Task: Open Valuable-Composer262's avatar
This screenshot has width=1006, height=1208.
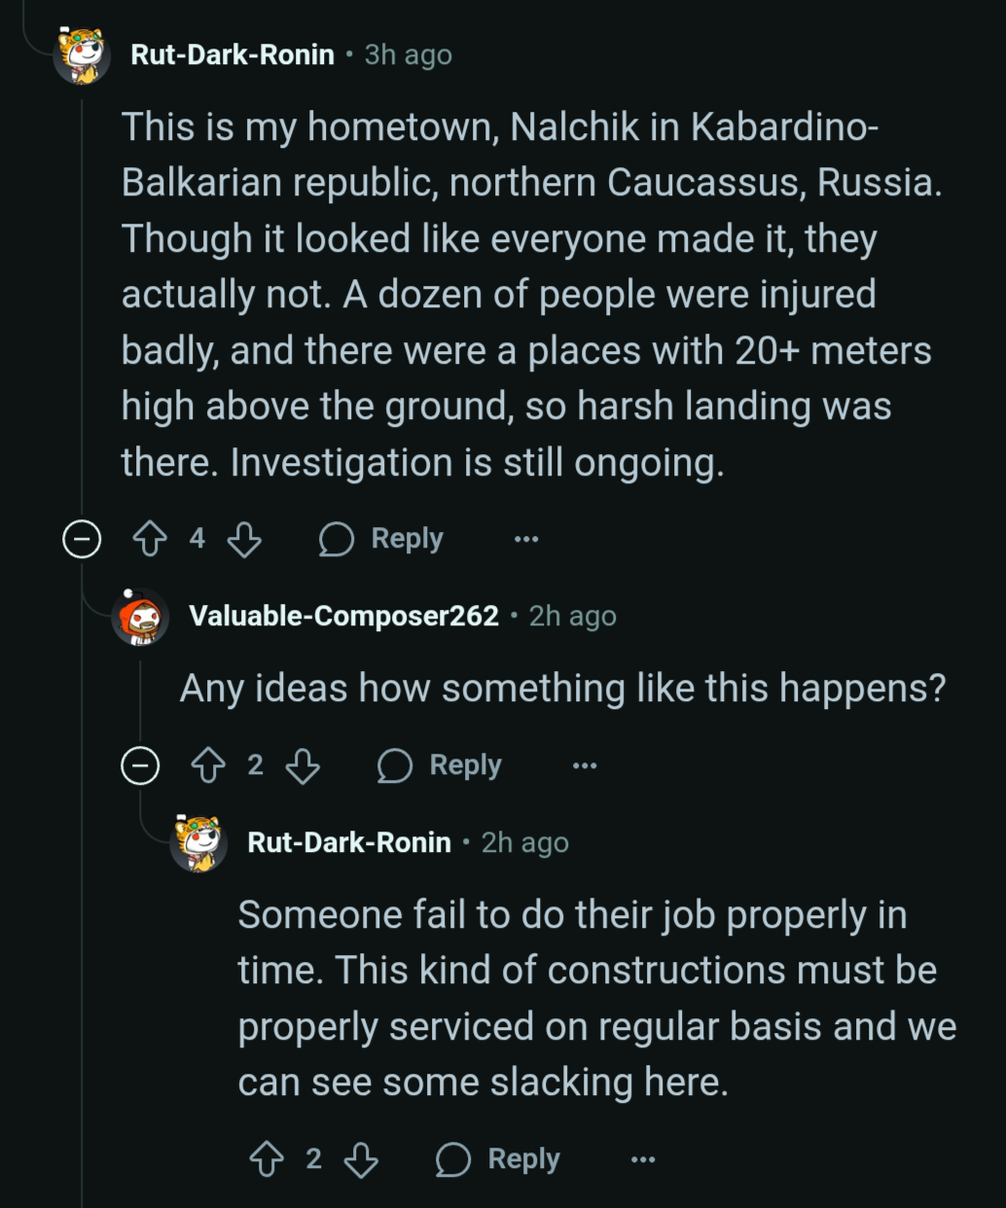Action: pyautogui.click(x=140, y=617)
